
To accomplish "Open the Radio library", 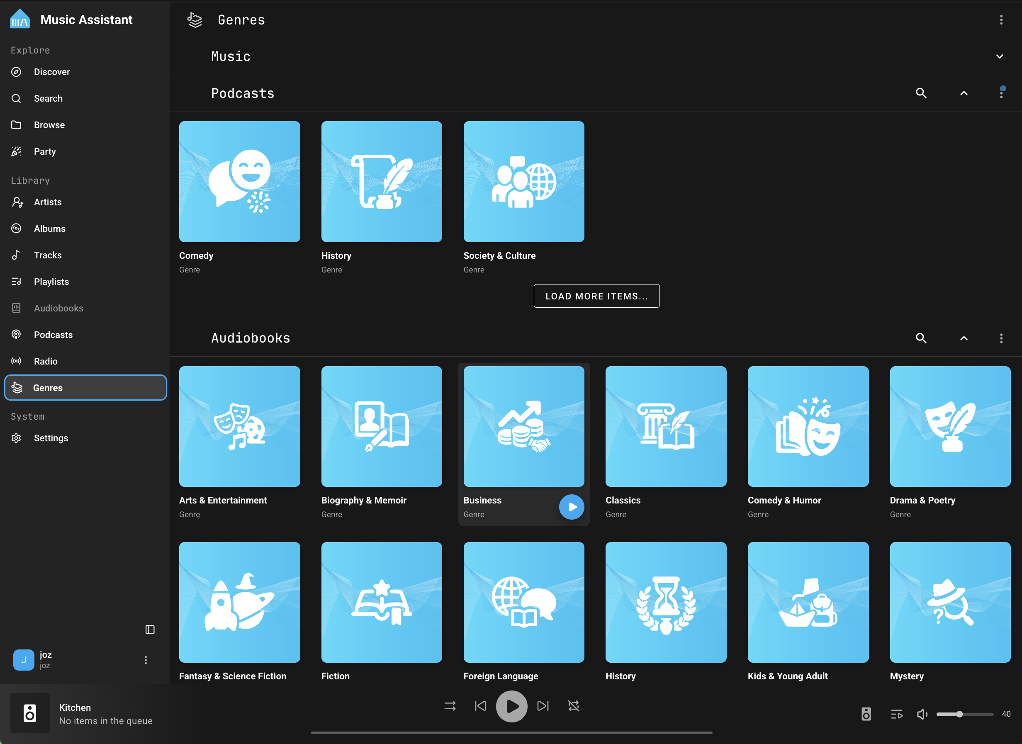I will point(85,361).
